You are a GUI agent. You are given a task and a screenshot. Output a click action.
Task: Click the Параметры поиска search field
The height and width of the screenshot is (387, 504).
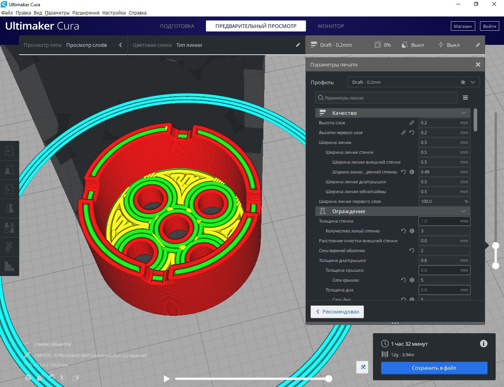point(387,98)
